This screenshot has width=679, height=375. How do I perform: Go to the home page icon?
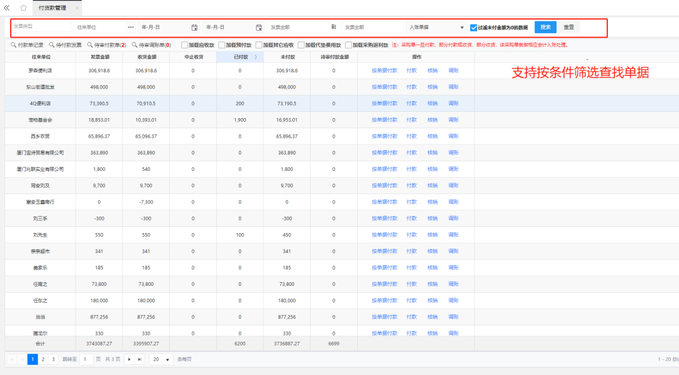pyautogui.click(x=23, y=8)
